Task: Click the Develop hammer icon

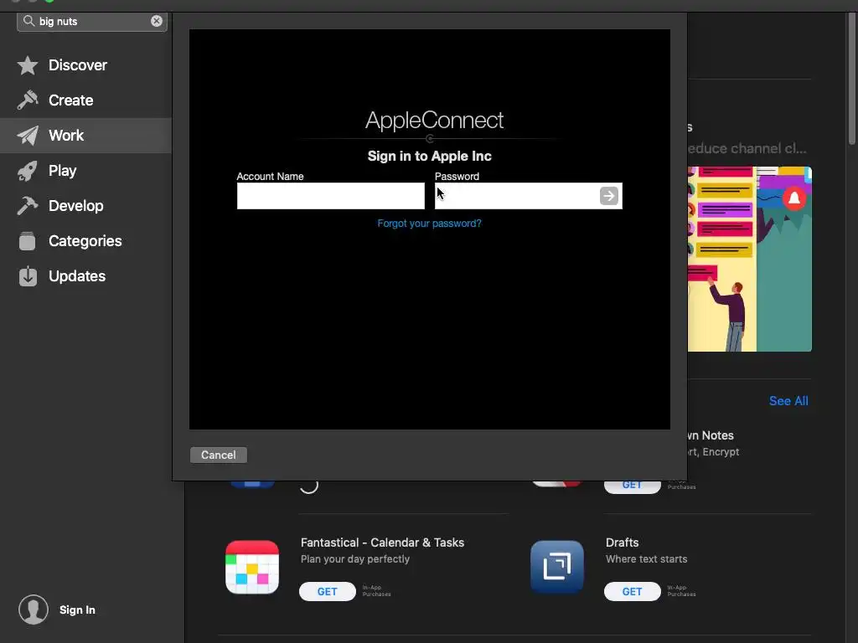Action: pyautogui.click(x=28, y=206)
